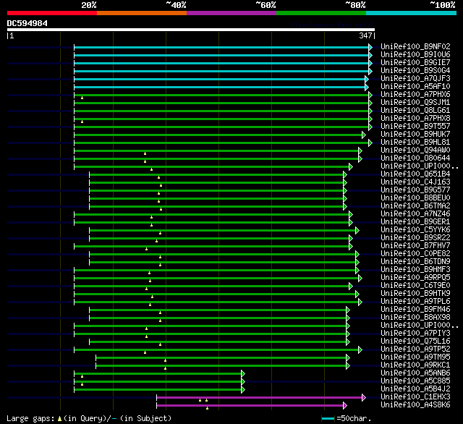The width and height of the screenshot is (463, 424).
Task: Select the UniRef100_A9RPQ5 label
Action: pos(415,278)
